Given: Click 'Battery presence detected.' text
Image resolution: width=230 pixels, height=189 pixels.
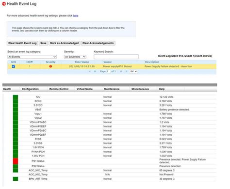Looking at the screenshot, I should pos(174,110).
